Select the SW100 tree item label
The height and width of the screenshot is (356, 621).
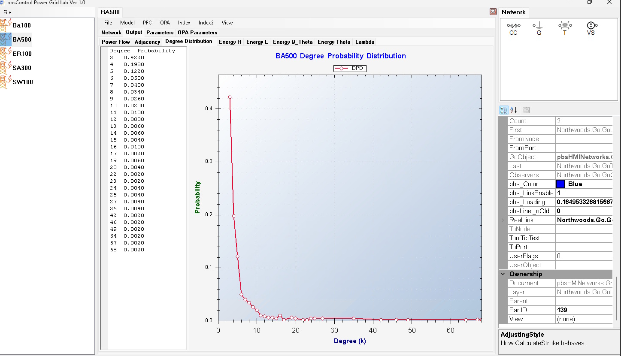23,82
